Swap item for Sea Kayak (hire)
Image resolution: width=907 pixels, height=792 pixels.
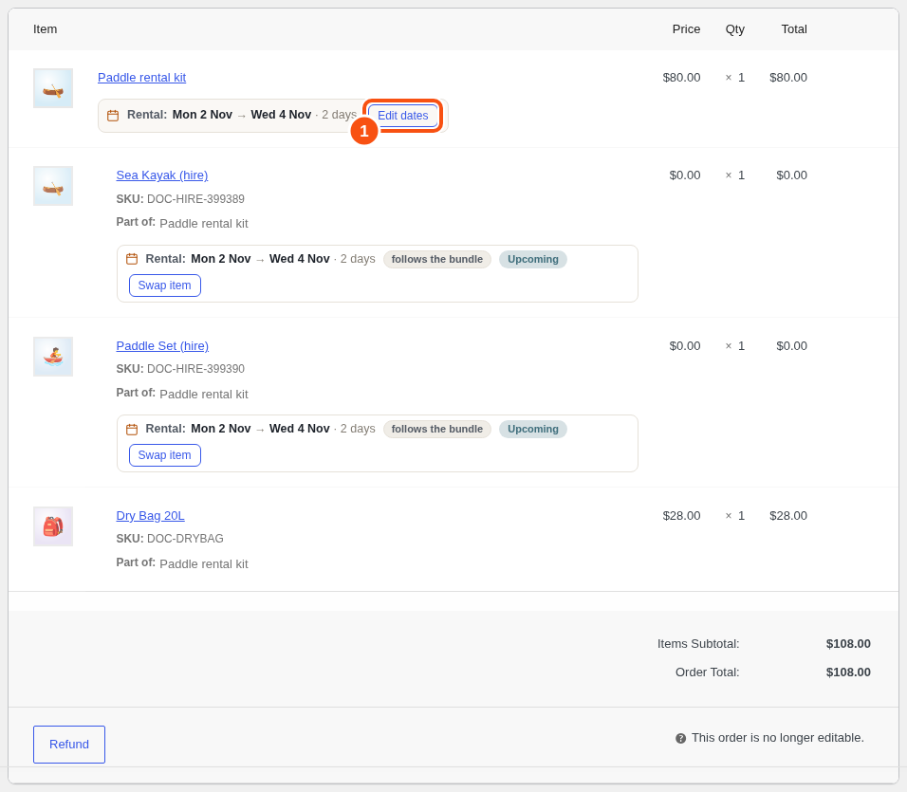pyautogui.click(x=165, y=285)
